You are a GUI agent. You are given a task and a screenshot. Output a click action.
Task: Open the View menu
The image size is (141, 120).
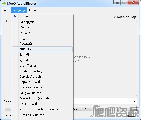tap(6, 10)
